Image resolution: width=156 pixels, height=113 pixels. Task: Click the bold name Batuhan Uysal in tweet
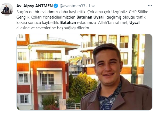point(90,17)
